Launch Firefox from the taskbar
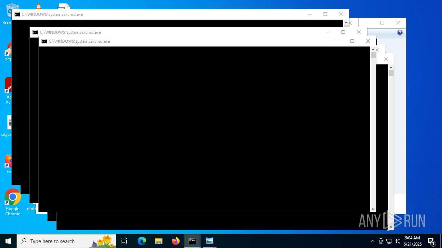This screenshot has height=248, width=442. click(176, 241)
